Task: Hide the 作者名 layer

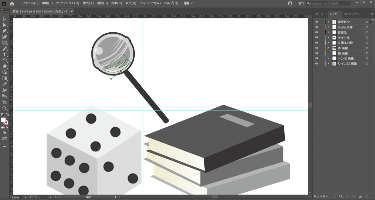Action: point(317,32)
